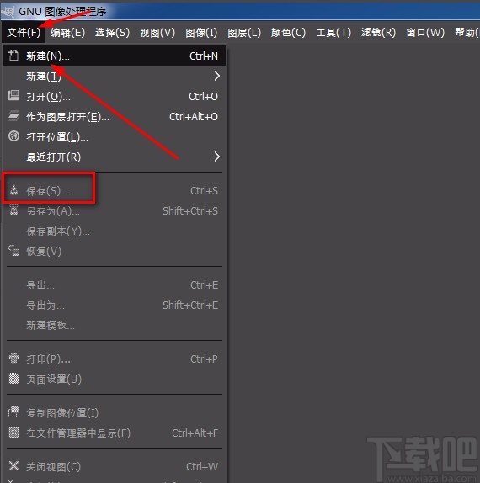This screenshot has width=480, height=483.
Task: Click the Shift+Ctrl+E shortcut text
Action: click(190, 305)
